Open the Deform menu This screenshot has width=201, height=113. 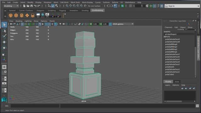pyautogui.click(x=115, y=2)
